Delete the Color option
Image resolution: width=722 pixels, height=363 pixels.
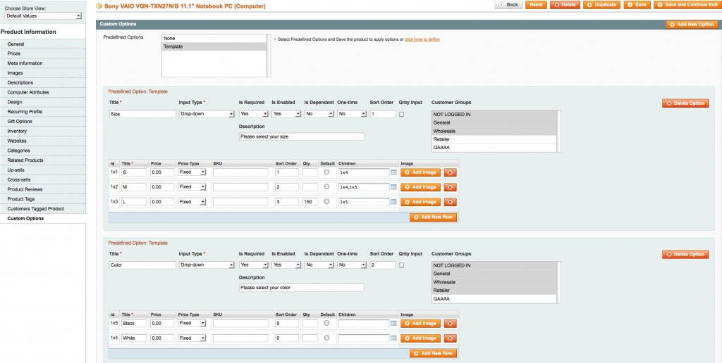pyautogui.click(x=685, y=255)
